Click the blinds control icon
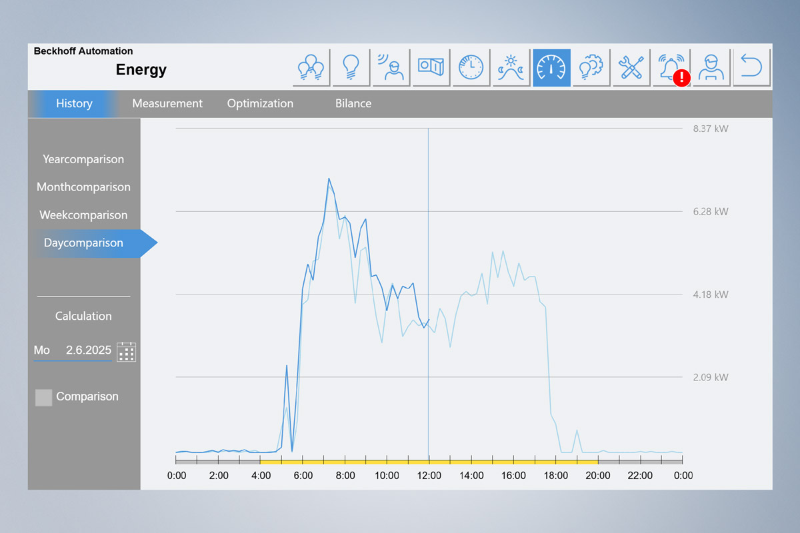Viewport: 800px width, 533px height. (431, 67)
